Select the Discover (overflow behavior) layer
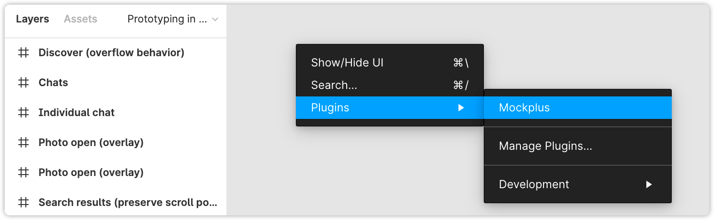 coord(111,53)
